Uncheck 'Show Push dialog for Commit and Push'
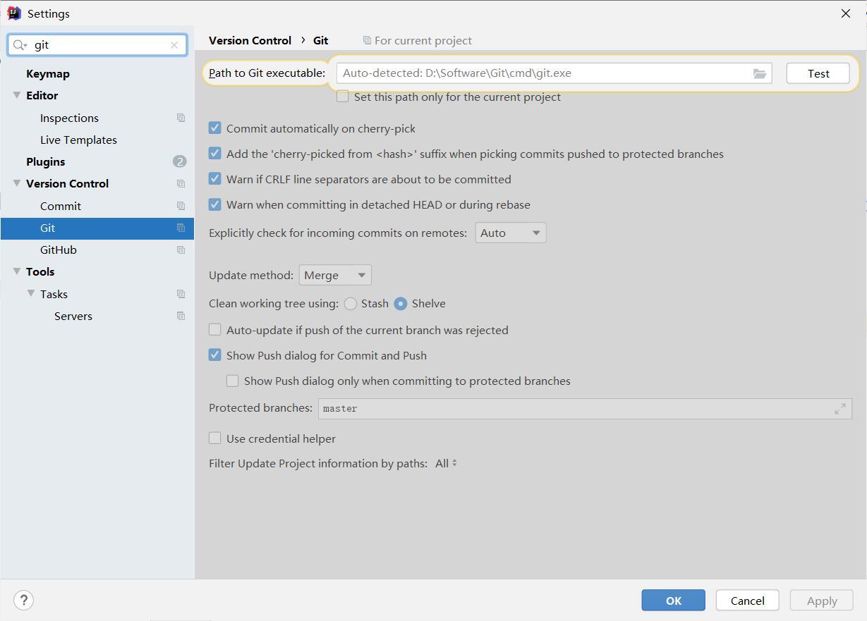The image size is (867, 621). pos(215,355)
